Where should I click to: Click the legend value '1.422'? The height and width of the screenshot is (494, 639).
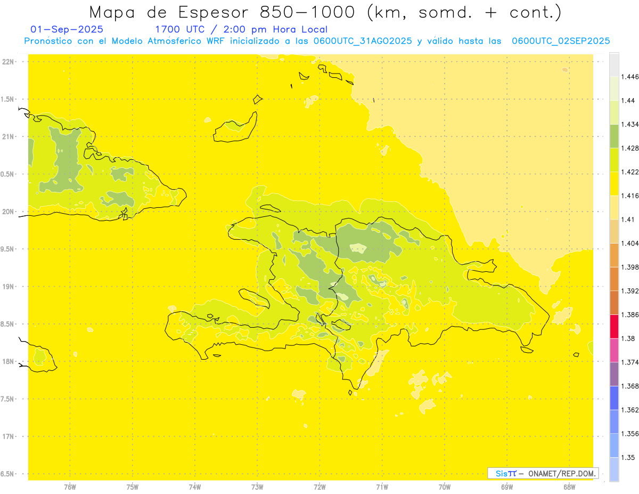pos(630,172)
